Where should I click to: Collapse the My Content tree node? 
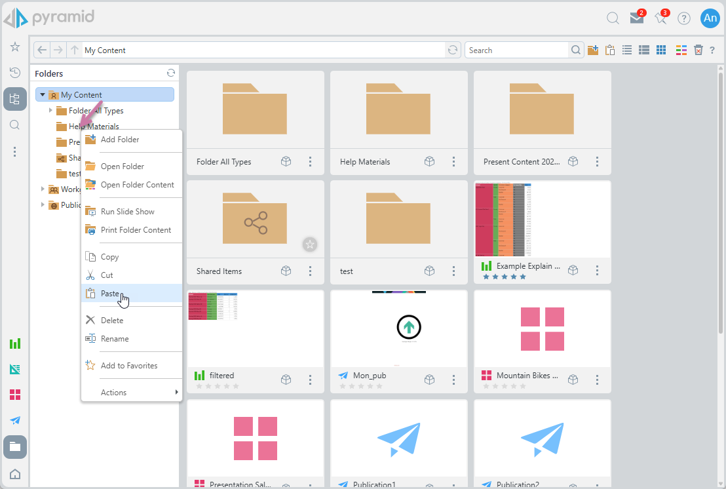(x=43, y=95)
